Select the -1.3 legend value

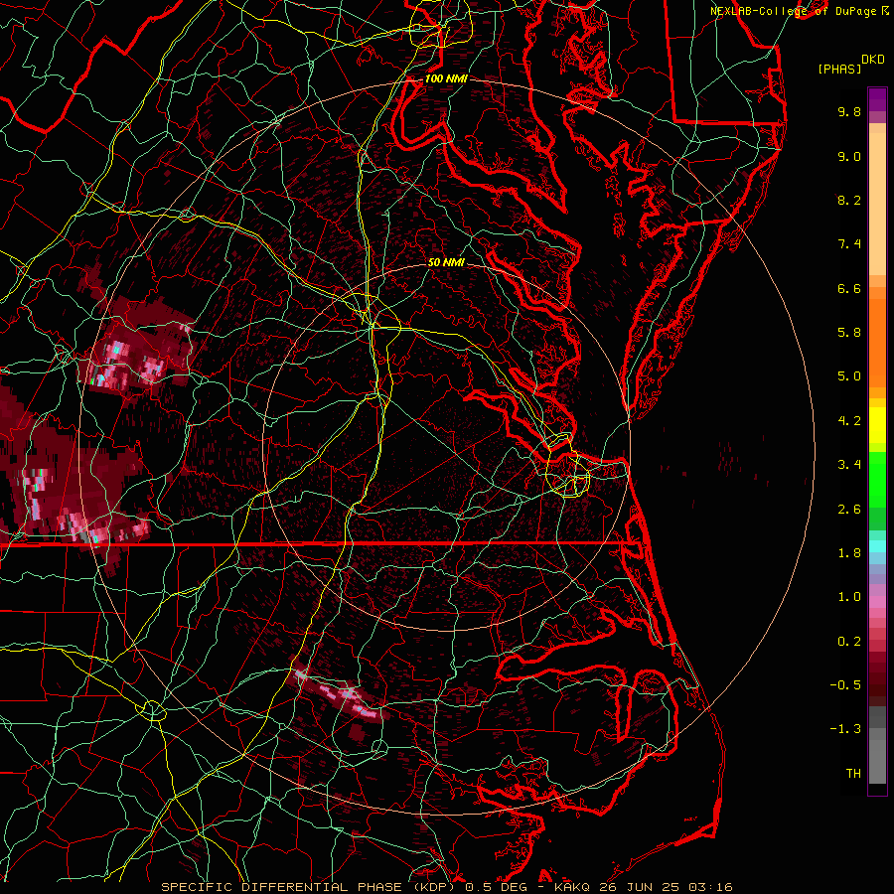(845, 729)
